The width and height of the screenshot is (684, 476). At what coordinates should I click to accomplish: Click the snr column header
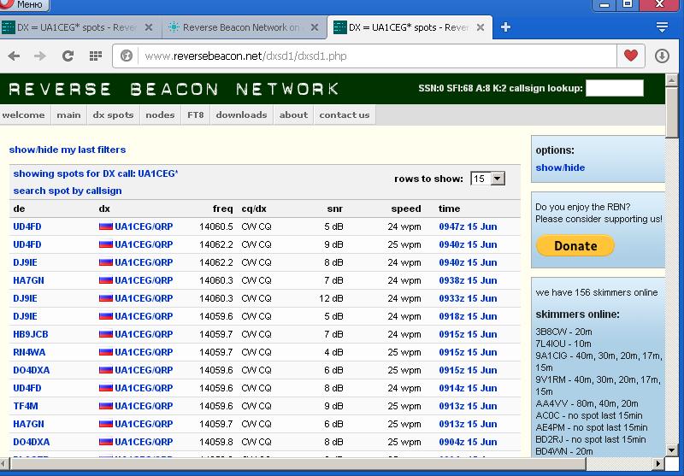pos(335,209)
